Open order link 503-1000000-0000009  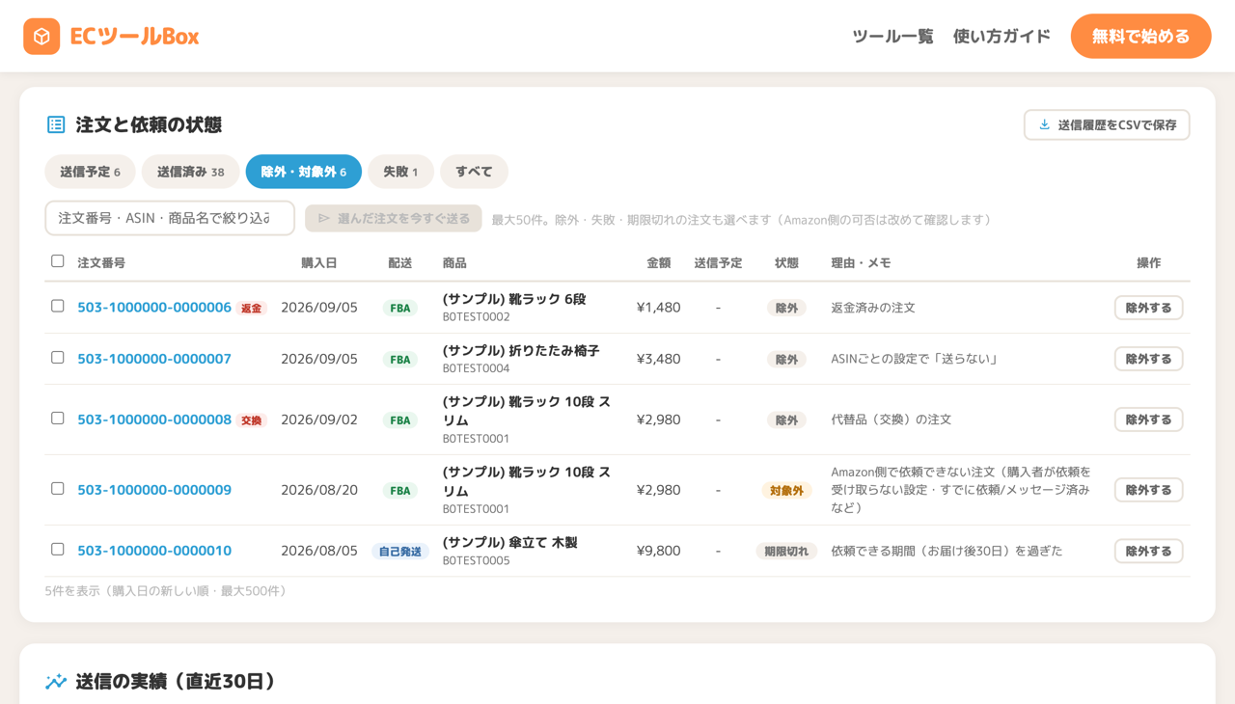(154, 490)
